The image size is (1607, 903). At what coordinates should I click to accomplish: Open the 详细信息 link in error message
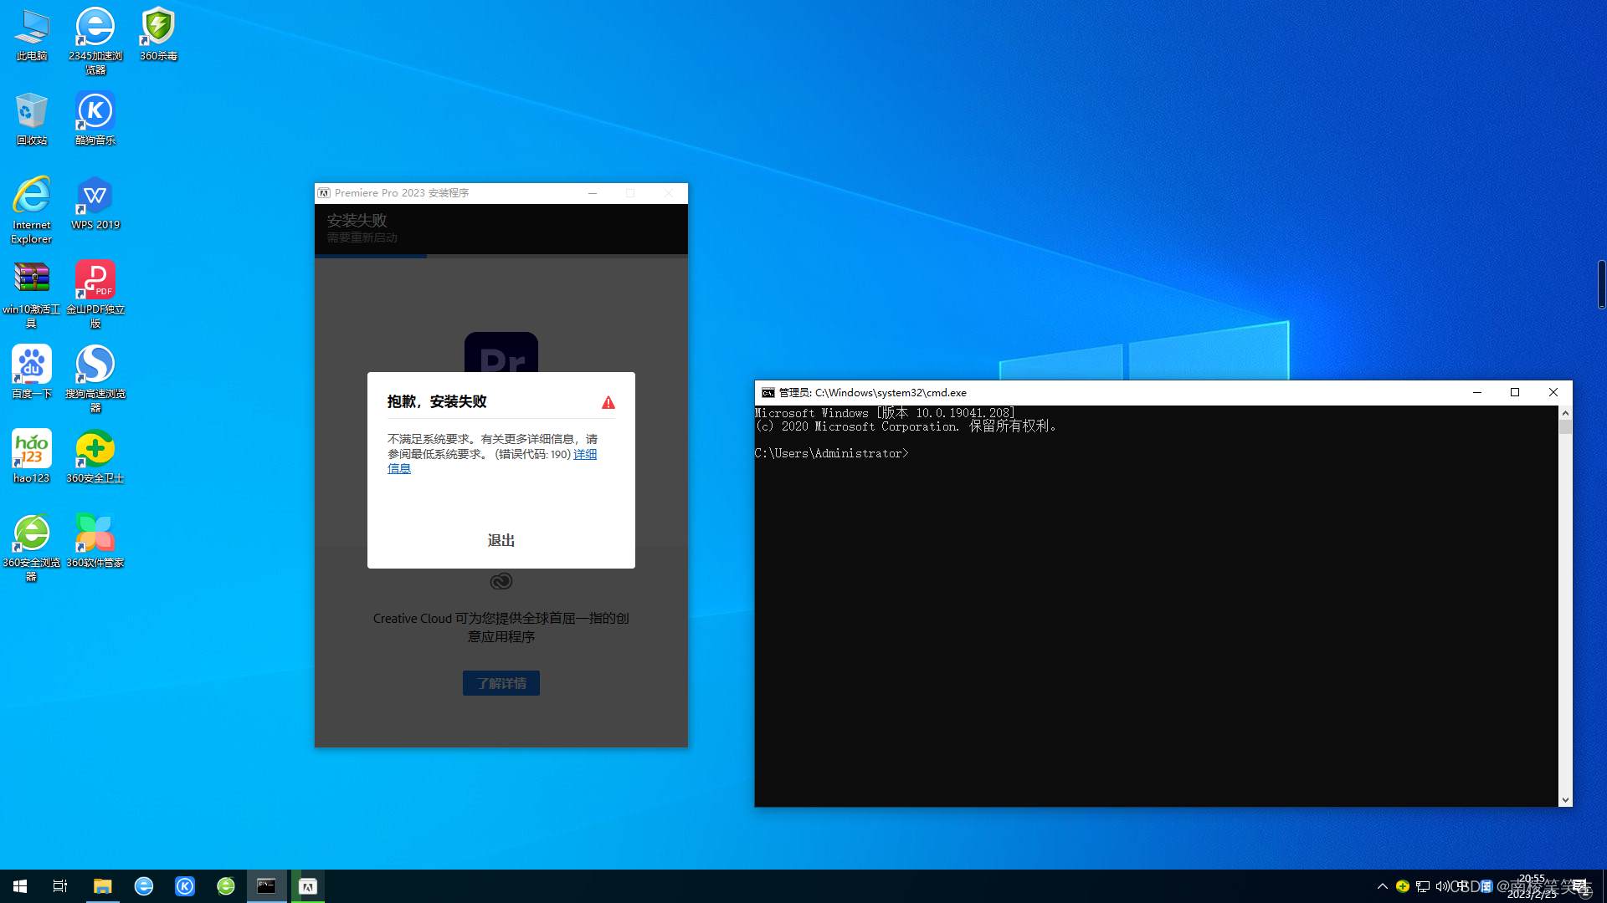584,454
